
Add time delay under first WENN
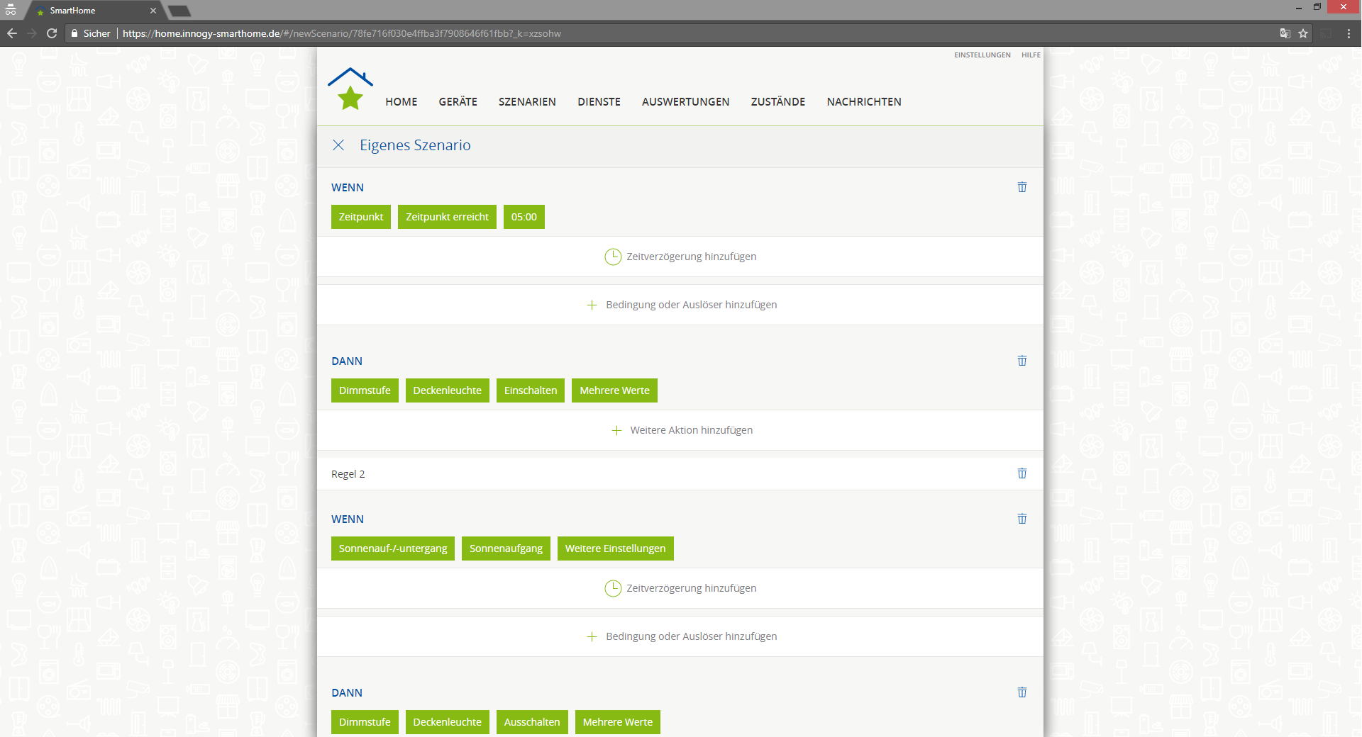[680, 257]
